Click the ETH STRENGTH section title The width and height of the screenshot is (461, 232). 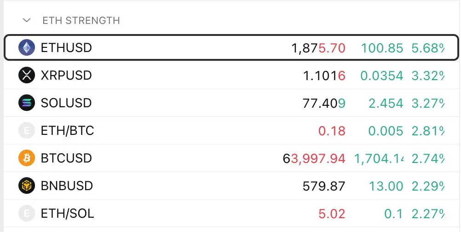coord(81,21)
